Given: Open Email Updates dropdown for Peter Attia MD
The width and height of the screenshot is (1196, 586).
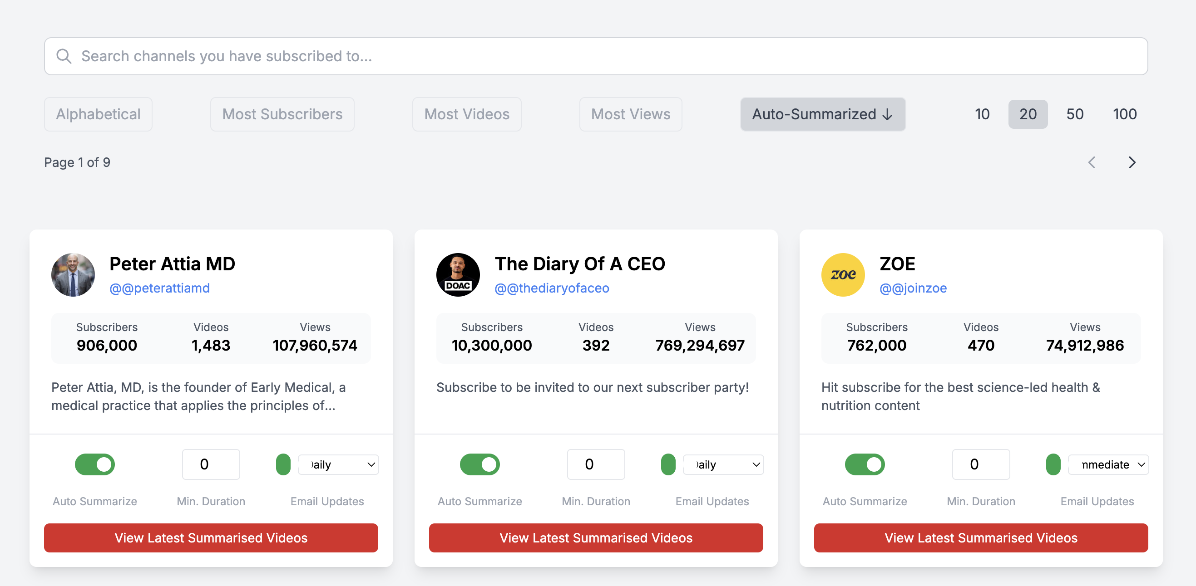Looking at the screenshot, I should (338, 464).
